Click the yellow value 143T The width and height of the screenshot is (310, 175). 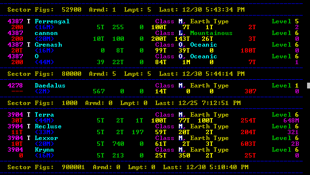coord(182,39)
